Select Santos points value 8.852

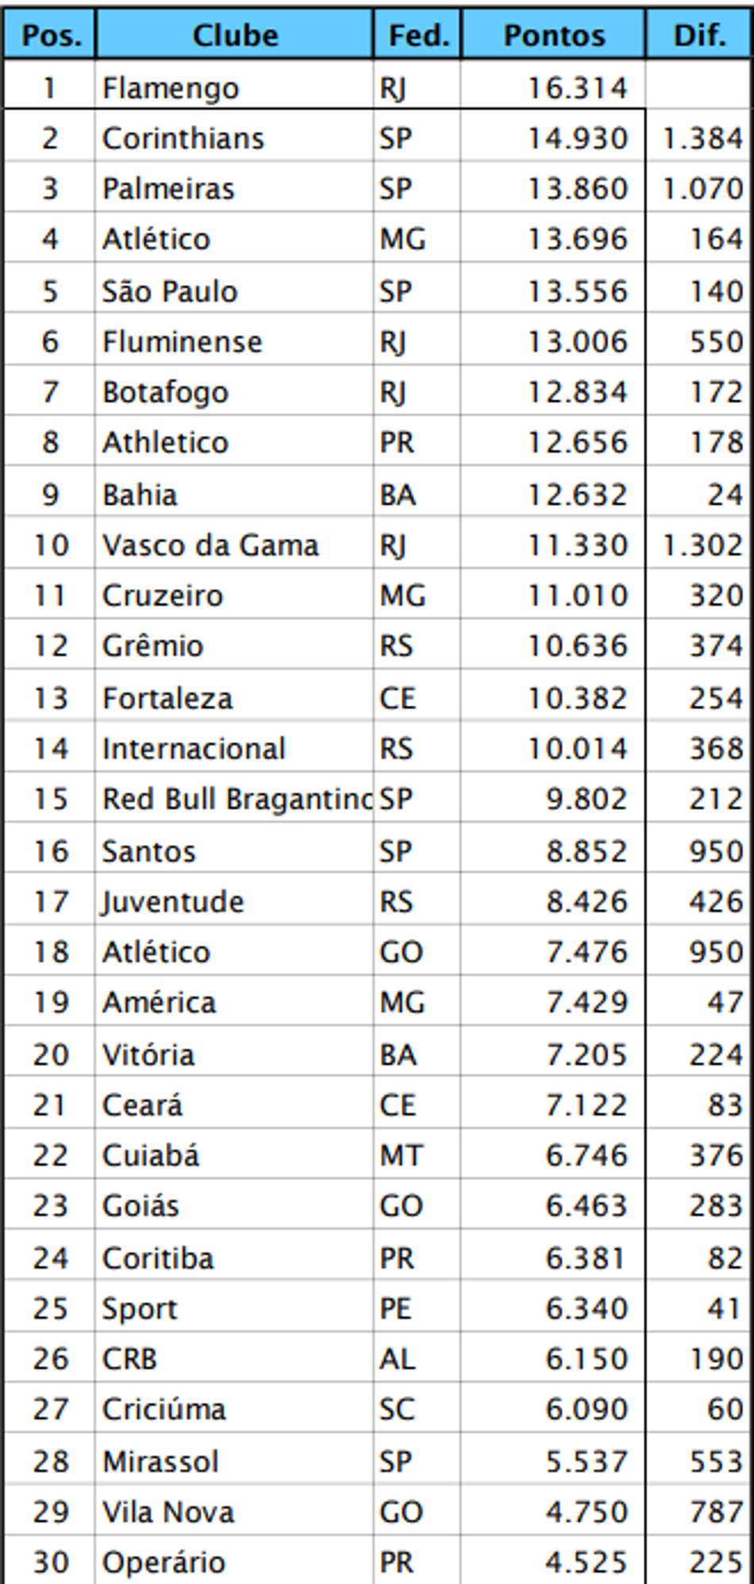coord(553,851)
